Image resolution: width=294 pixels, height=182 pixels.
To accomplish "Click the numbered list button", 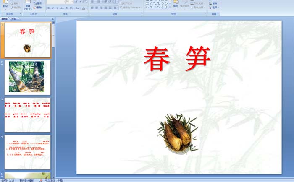I will (100, 2).
